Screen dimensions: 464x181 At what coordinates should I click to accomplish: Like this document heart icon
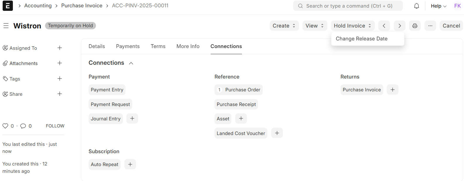point(5,126)
